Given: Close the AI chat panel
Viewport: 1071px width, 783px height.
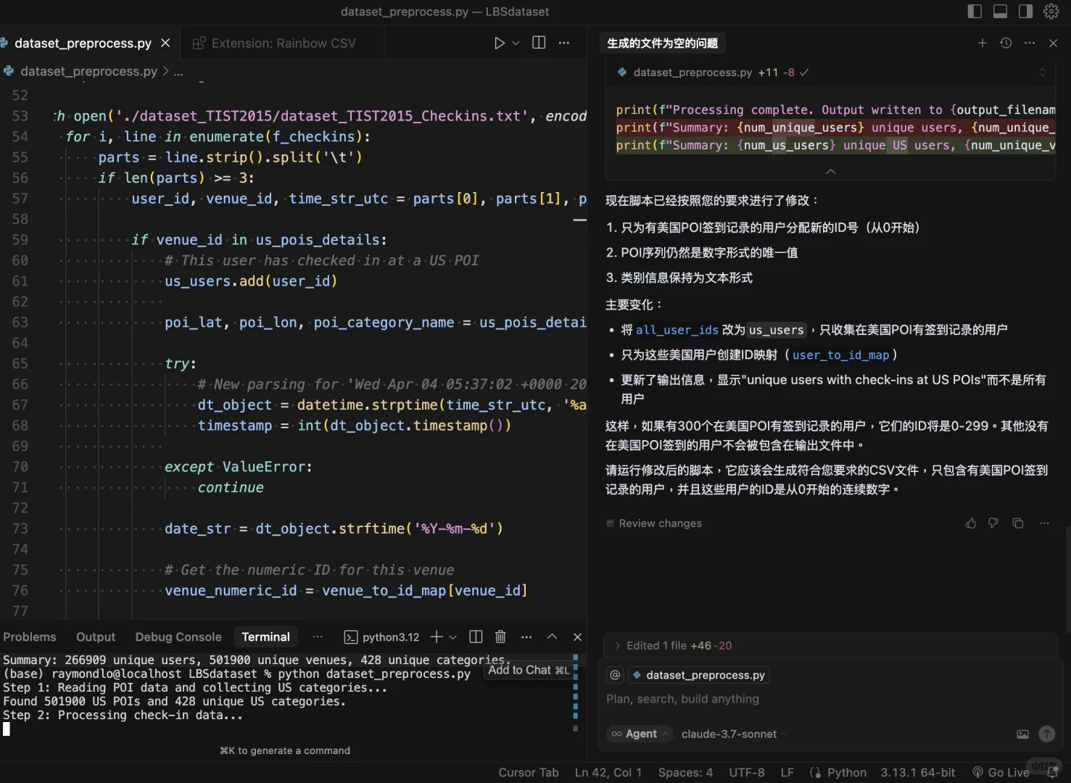Looking at the screenshot, I should (1054, 43).
